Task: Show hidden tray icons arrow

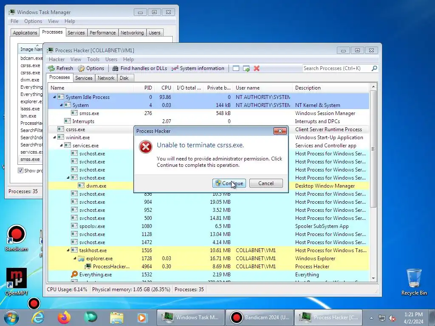Action: coord(371,318)
